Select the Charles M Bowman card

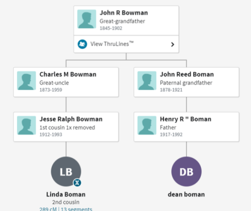pos(66,82)
